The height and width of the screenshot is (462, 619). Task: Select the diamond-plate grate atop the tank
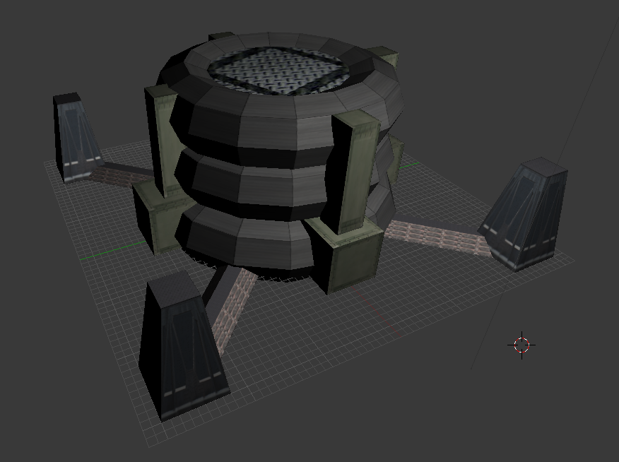coord(278,71)
